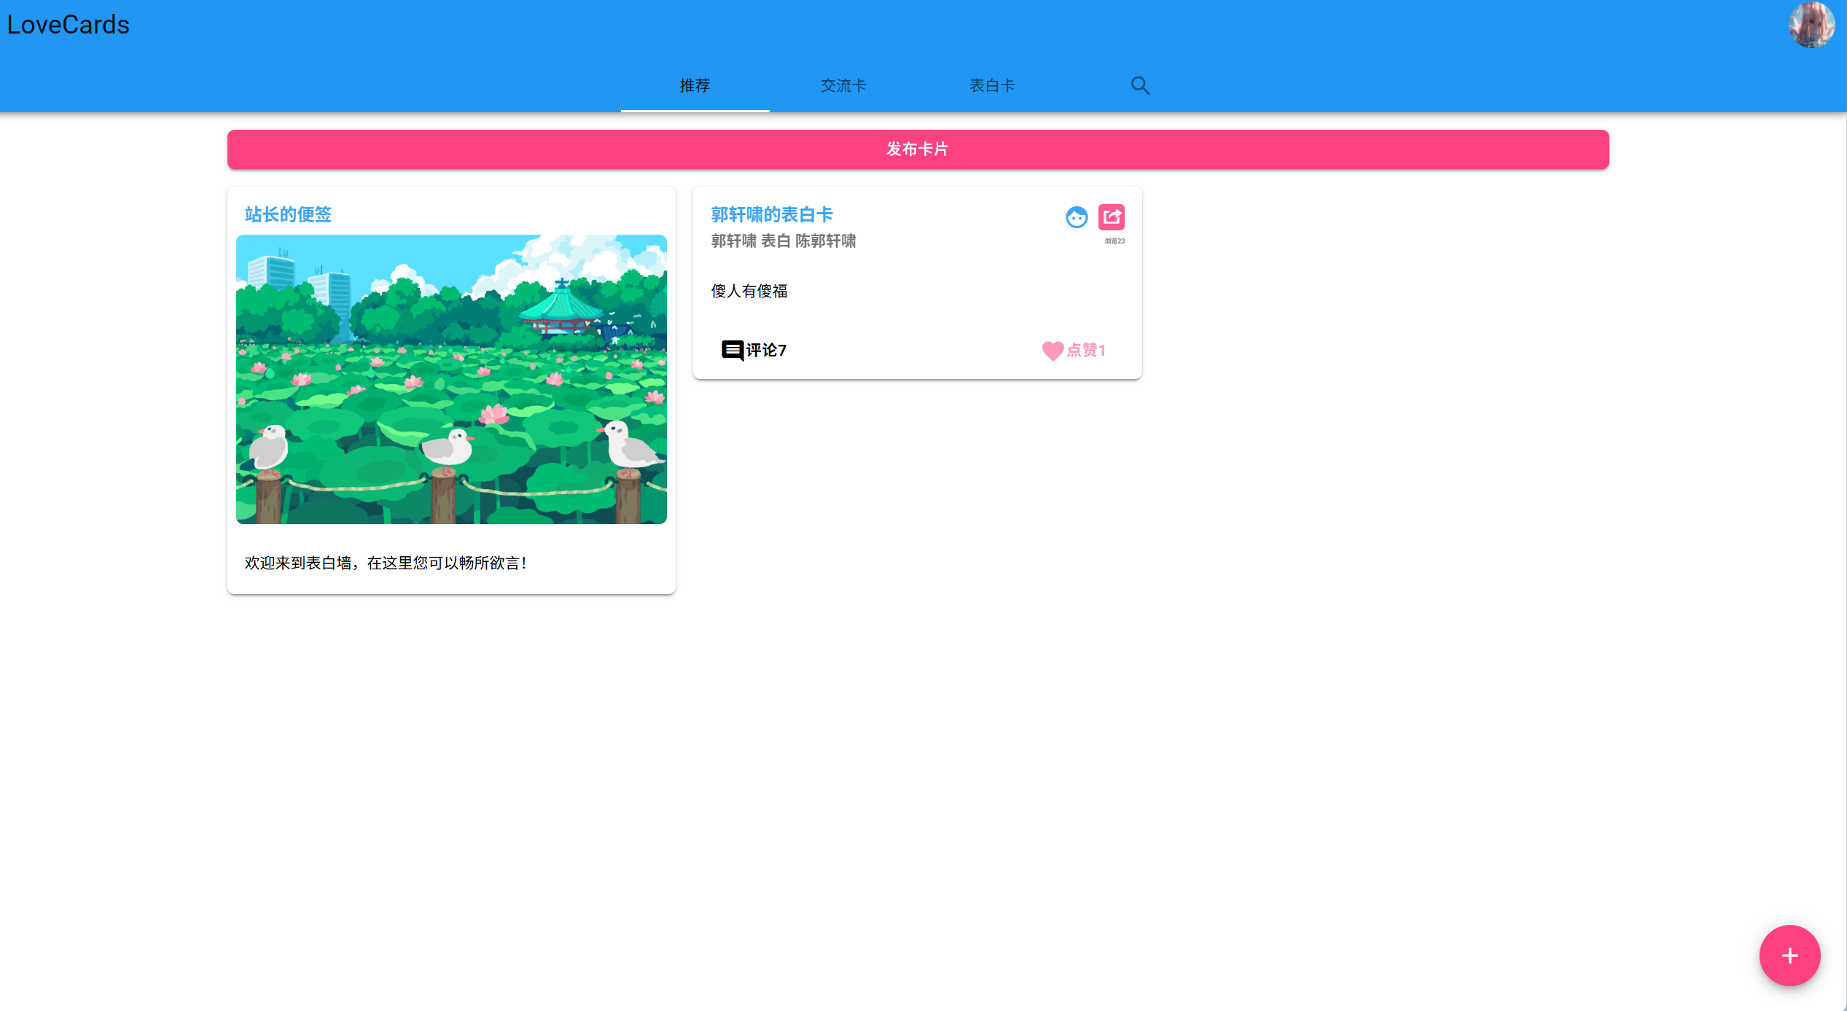
Task: Click the black comment bubble icon
Action: (x=732, y=351)
